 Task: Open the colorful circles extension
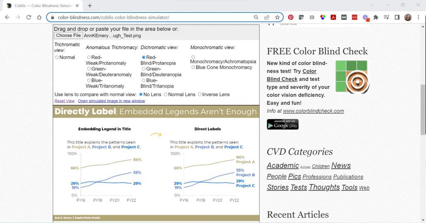322,17
